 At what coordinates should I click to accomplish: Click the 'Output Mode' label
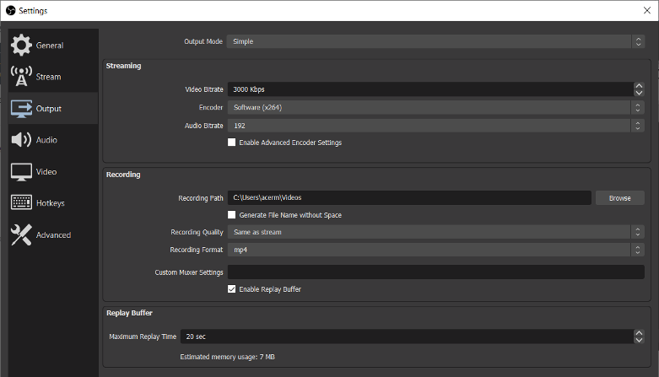[203, 41]
